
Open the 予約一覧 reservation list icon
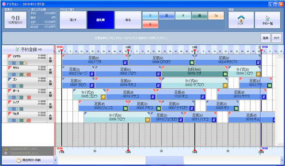coord(267,20)
